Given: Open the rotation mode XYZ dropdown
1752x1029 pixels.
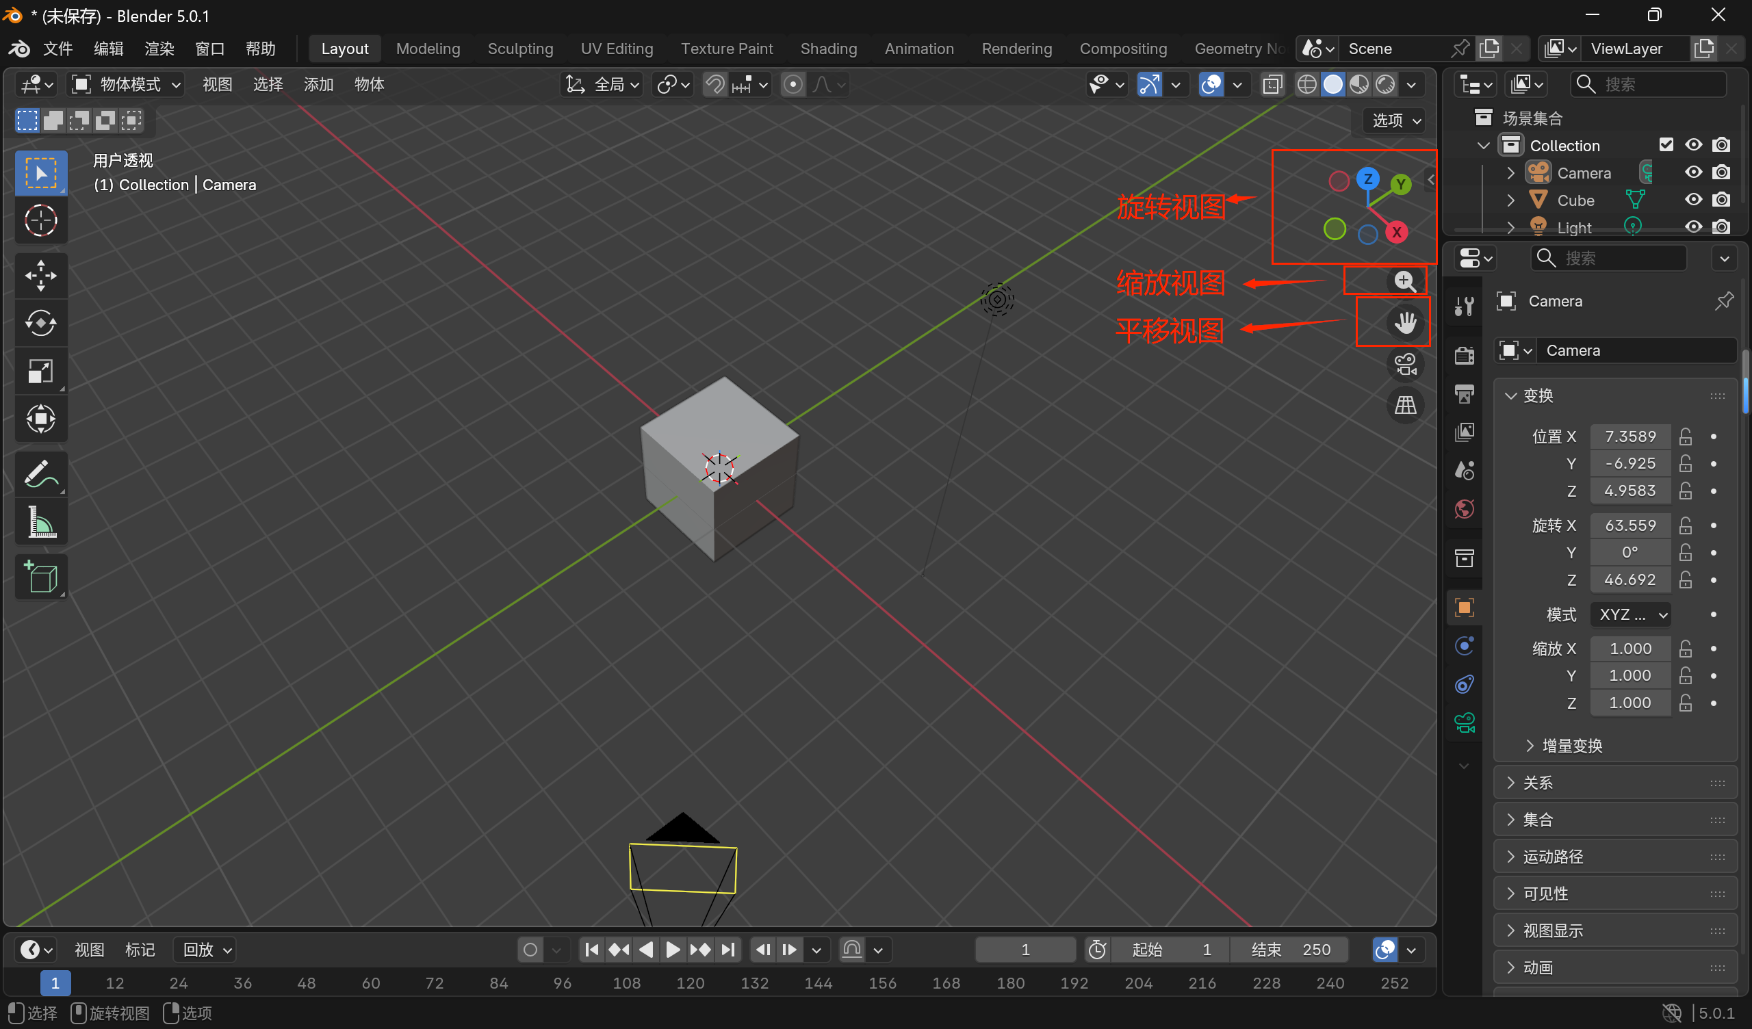Looking at the screenshot, I should 1630,614.
